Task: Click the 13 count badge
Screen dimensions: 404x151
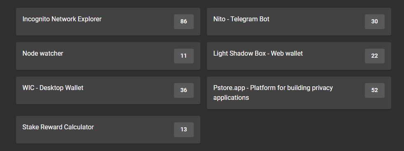Action: (x=184, y=129)
